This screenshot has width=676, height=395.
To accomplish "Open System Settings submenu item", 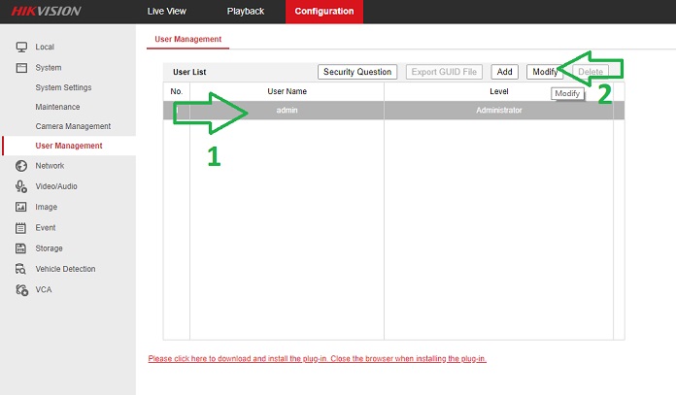I will 63,87.
